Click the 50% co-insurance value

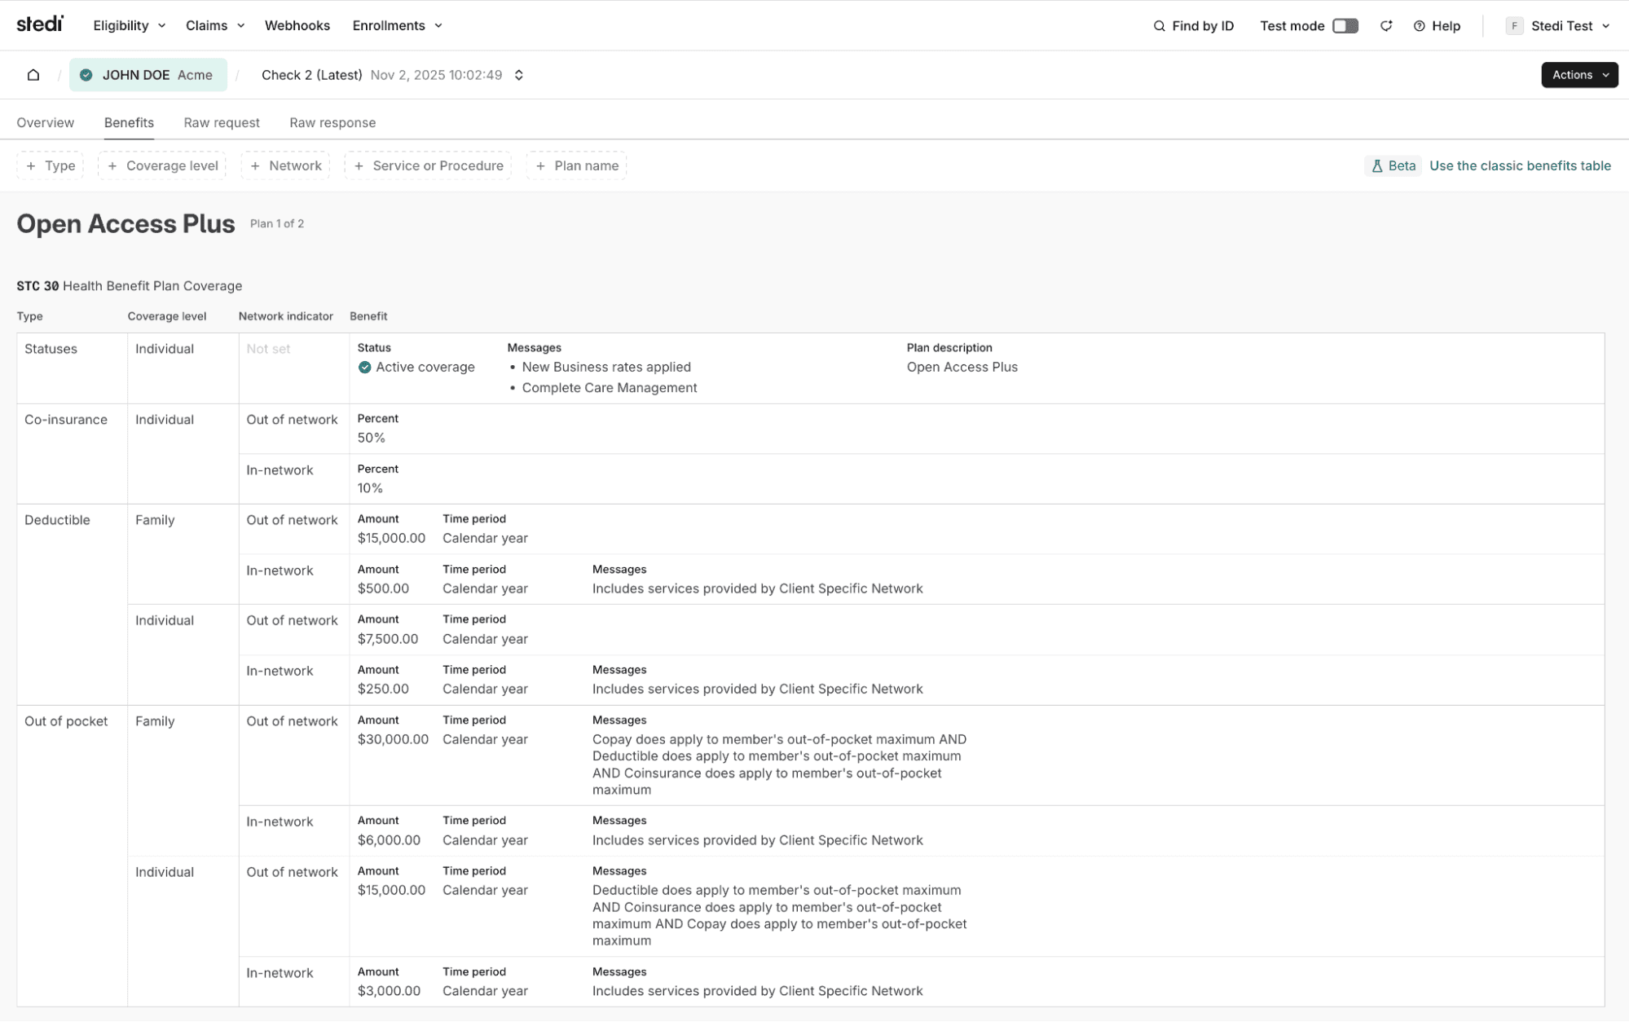tap(372, 438)
